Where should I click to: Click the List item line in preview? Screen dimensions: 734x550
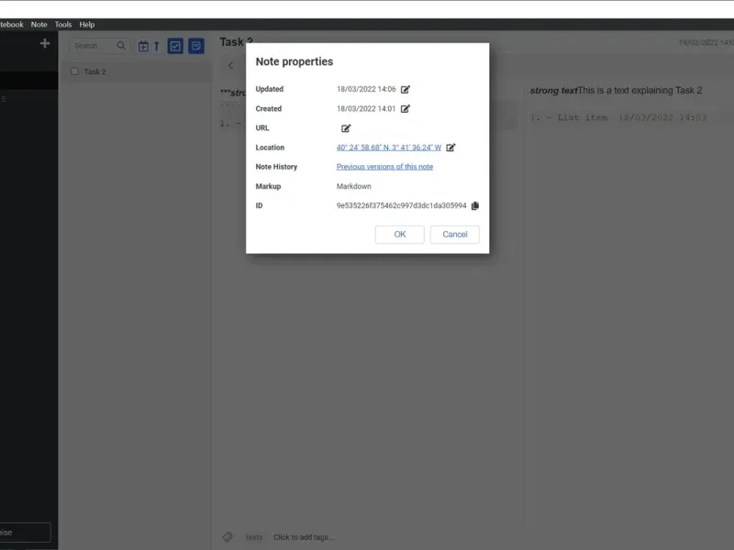pyautogui.click(x=617, y=117)
